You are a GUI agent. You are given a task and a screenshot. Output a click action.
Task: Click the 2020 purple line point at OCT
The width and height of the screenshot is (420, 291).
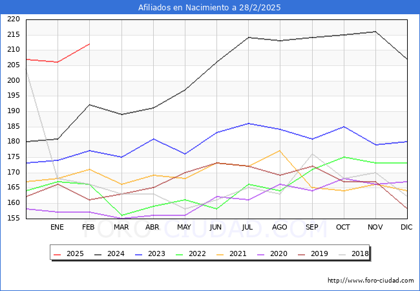tap(344, 178)
